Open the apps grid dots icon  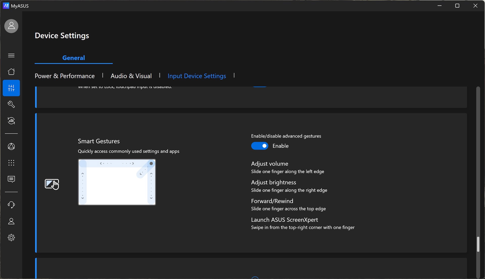[x=11, y=163]
